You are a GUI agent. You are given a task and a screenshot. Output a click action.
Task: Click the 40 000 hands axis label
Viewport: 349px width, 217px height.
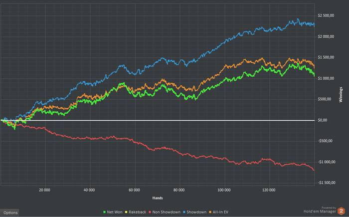[89, 190]
